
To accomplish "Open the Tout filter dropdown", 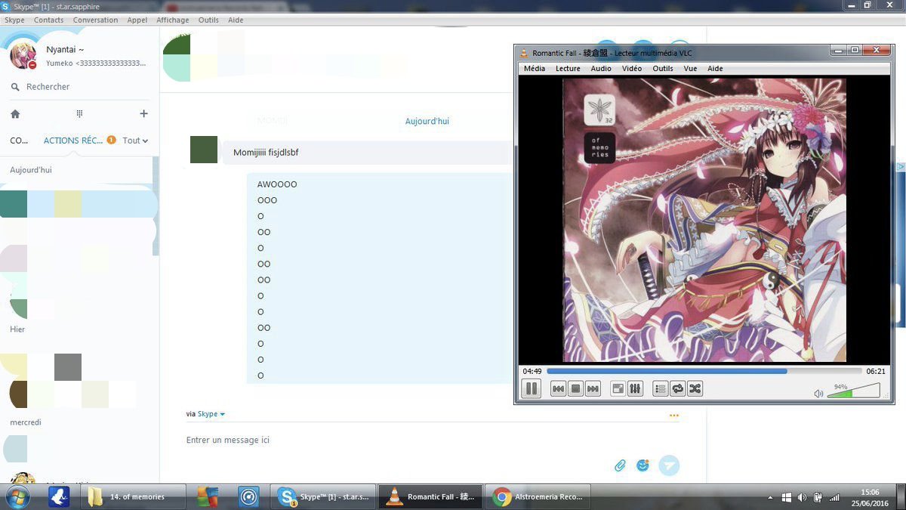I will coord(135,141).
